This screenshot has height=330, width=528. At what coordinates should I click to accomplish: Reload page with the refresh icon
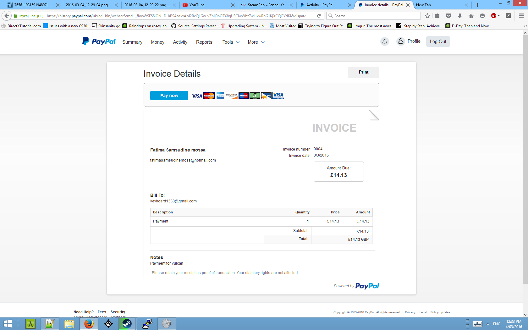point(319,16)
